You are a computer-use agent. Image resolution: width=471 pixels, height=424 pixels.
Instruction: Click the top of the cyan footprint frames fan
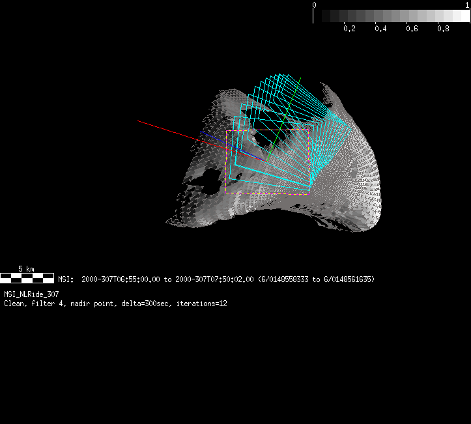pyautogui.click(x=281, y=77)
